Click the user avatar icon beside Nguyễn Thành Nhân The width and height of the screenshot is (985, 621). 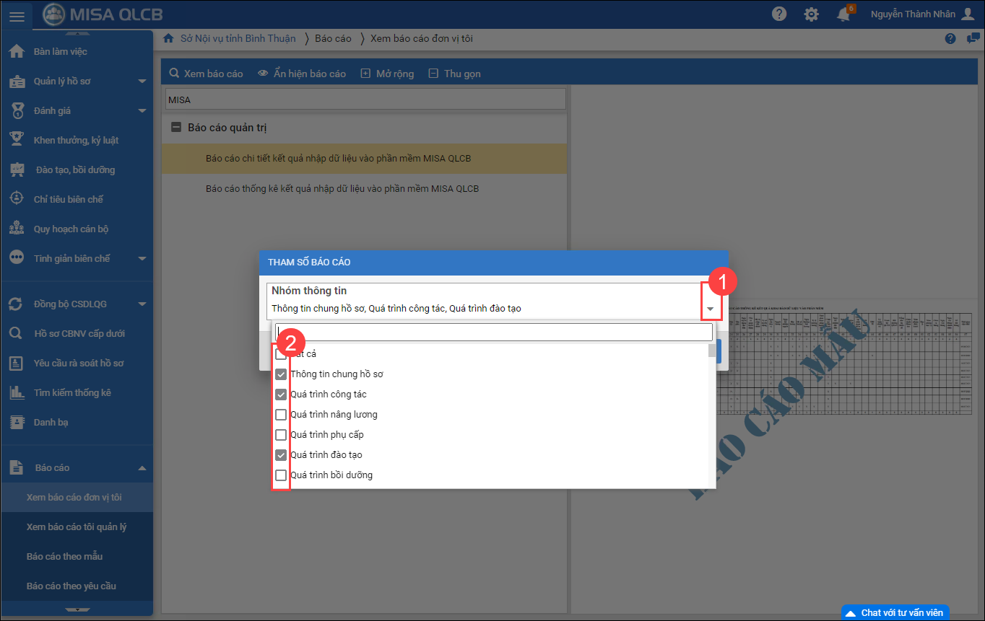pyautogui.click(x=968, y=14)
